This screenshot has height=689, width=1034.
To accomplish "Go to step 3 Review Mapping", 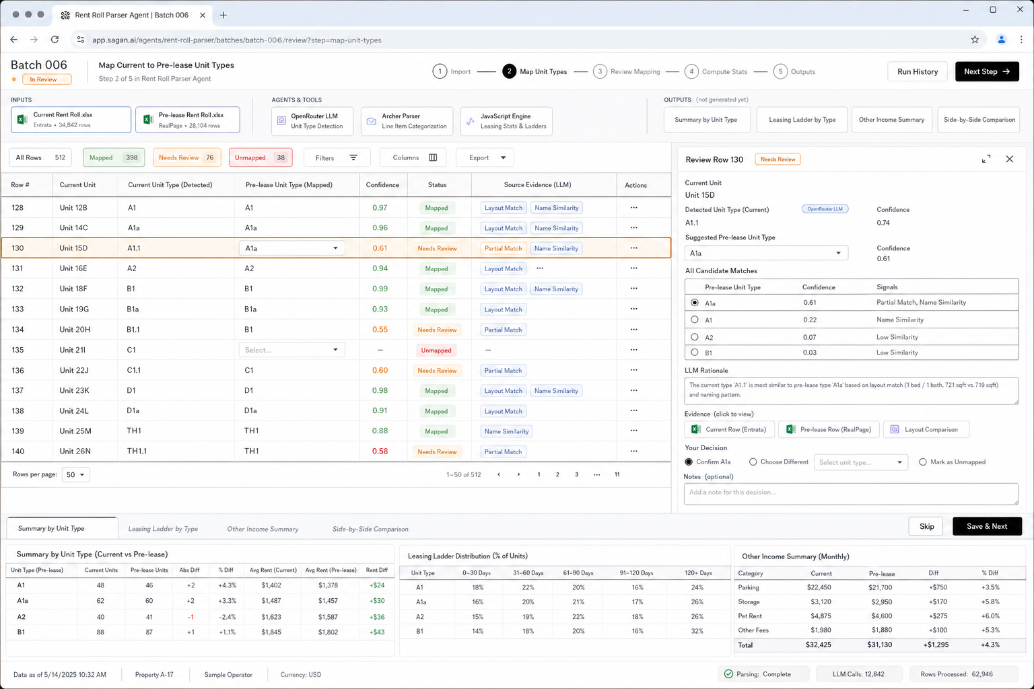I will click(627, 71).
